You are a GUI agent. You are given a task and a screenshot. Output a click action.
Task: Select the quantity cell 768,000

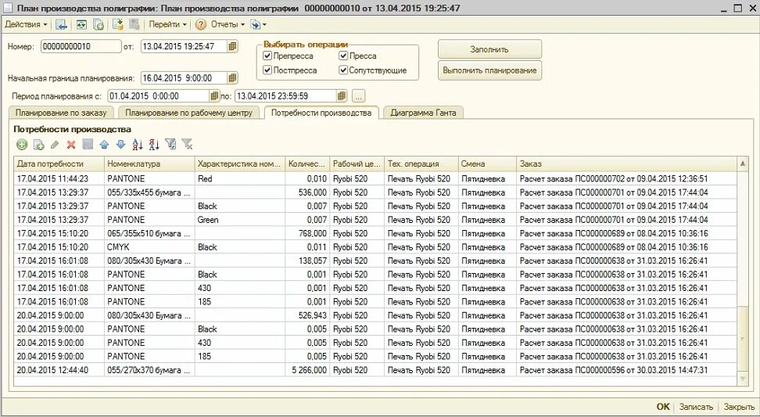[x=307, y=233]
